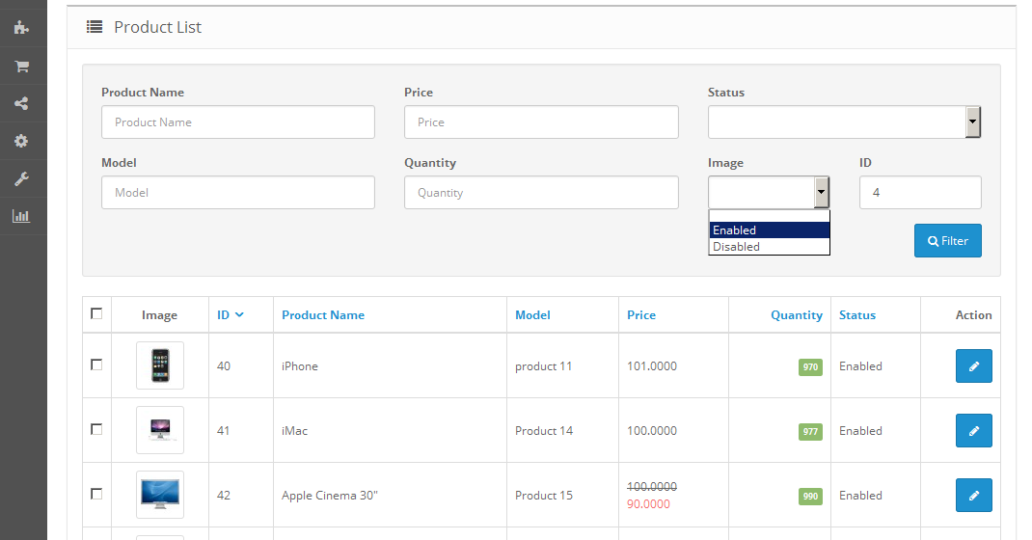Click into the Product Name filter field
The height and width of the screenshot is (540, 1032).
tap(237, 122)
